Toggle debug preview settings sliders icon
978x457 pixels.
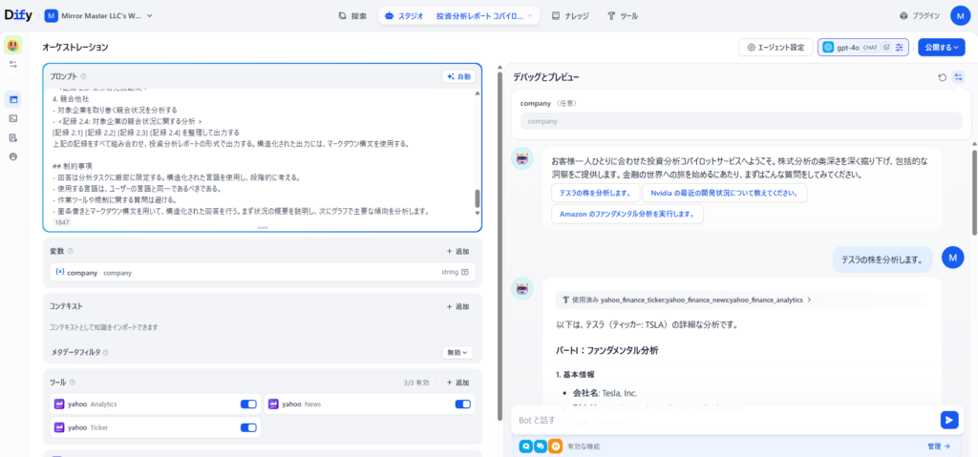959,77
